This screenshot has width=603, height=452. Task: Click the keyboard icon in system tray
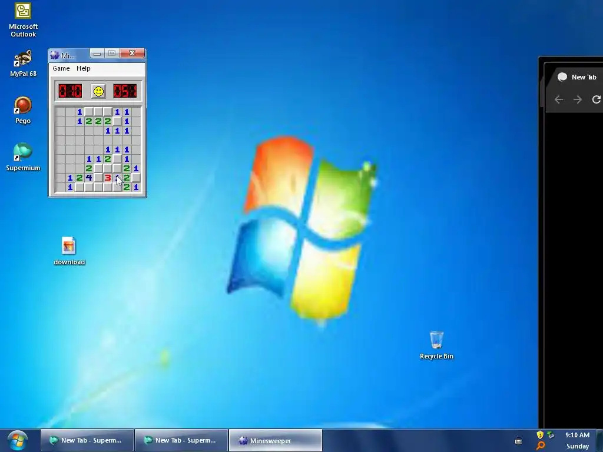(518, 440)
